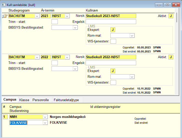Click the Engelsk kullnavn field for 2023
The height and width of the screenshot is (138, 182).
pyautogui.click(x=111, y=22)
